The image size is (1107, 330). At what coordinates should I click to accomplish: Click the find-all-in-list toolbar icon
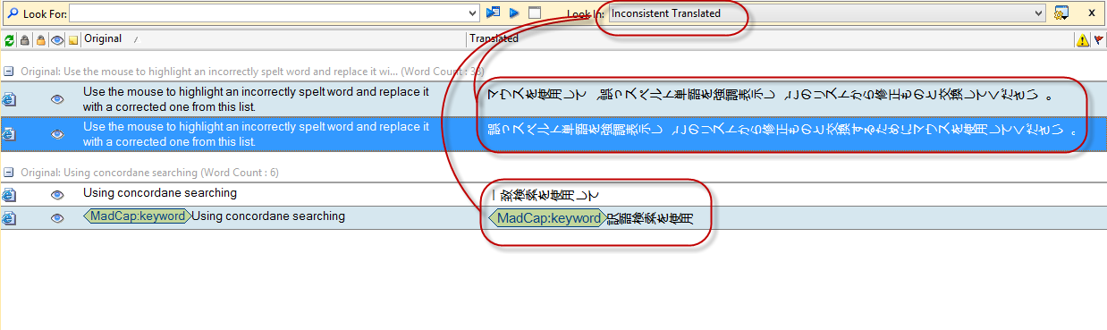pyautogui.click(x=493, y=13)
